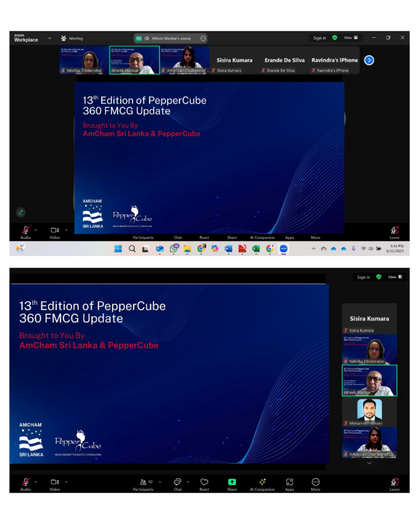Viewport: 419px width, 524px height.
Task: Click the green annotate pencil icon
Action: click(20, 212)
